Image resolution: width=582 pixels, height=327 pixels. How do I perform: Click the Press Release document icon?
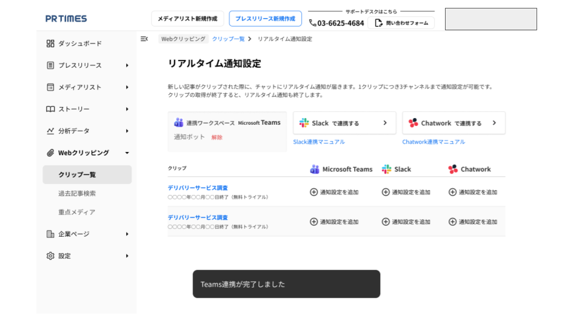50,65
